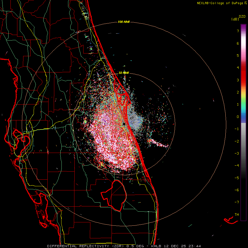This screenshot has height=248, width=248.
Task: Click the 6 value on the color scale
Action: tap(238, 43)
